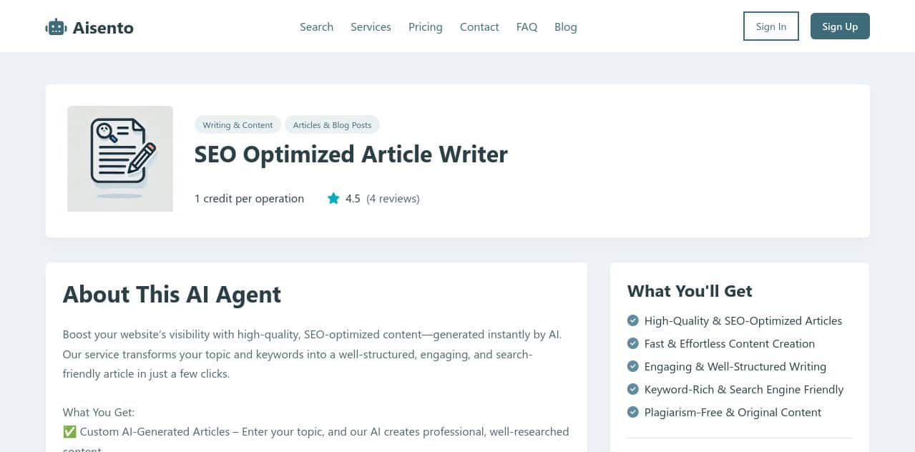The image size is (915, 452).
Task: Click the checkmark icon beside Fast & Effortless Content Creation
Action: pos(633,343)
